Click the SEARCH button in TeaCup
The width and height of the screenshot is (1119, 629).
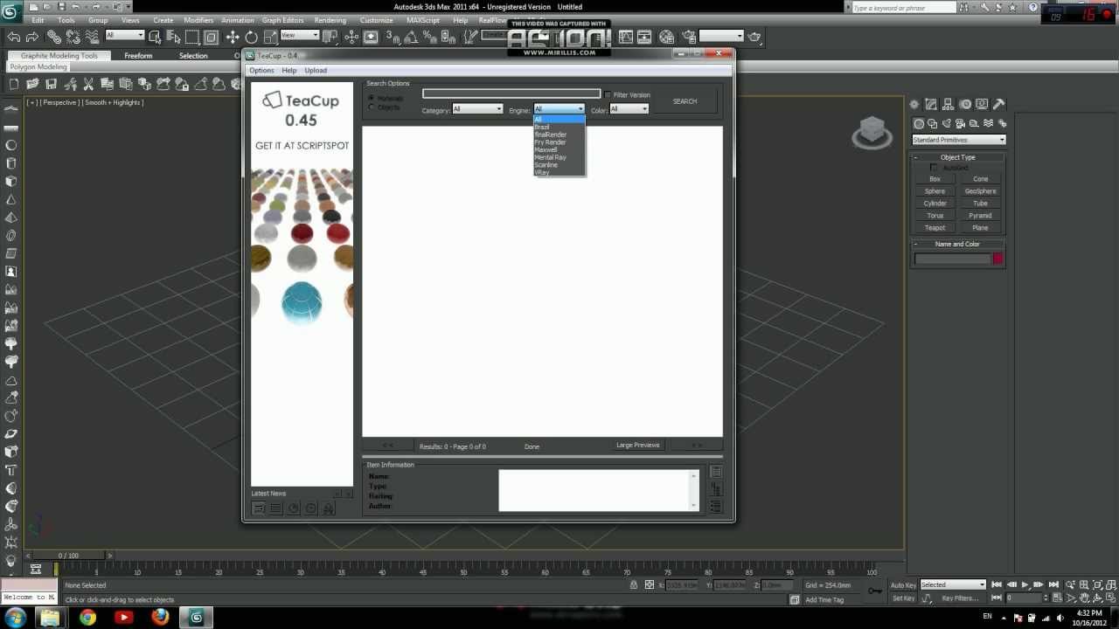click(x=685, y=101)
